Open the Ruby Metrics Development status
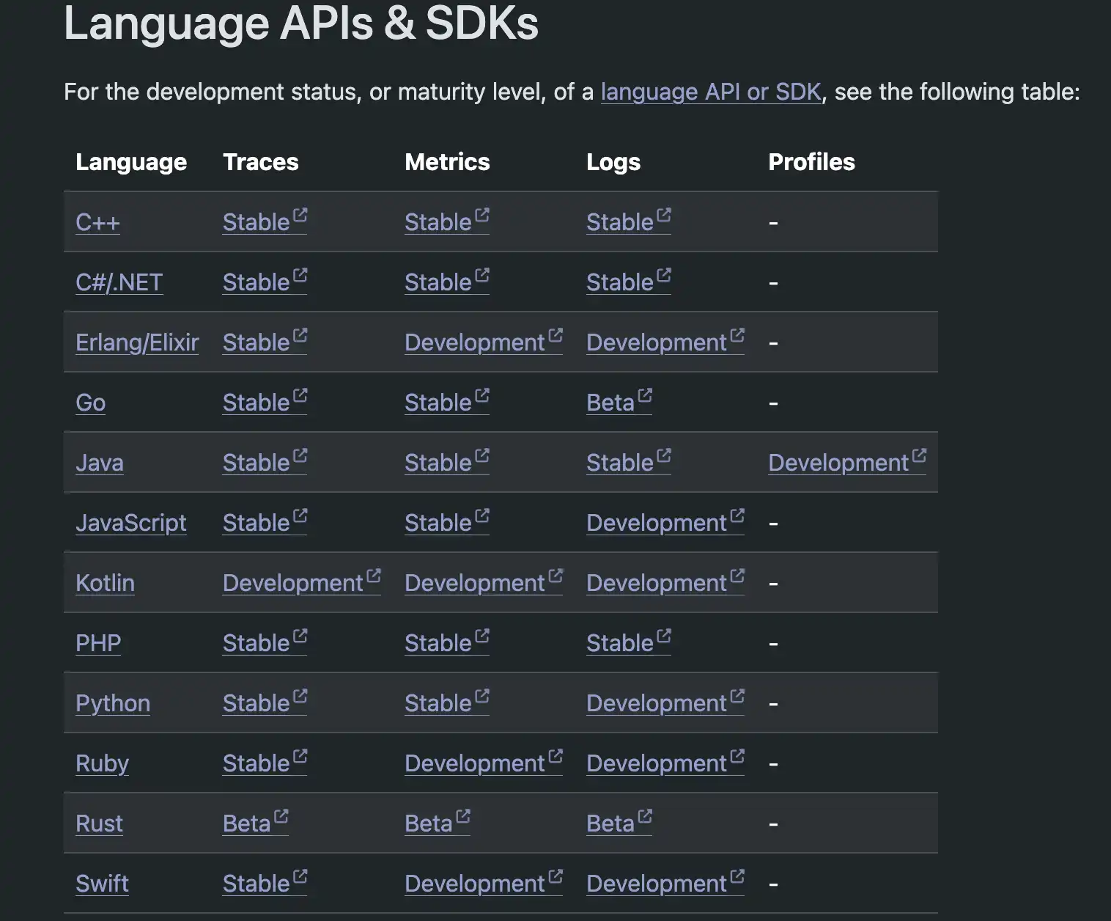Image resolution: width=1111 pixels, height=921 pixels. [484, 763]
